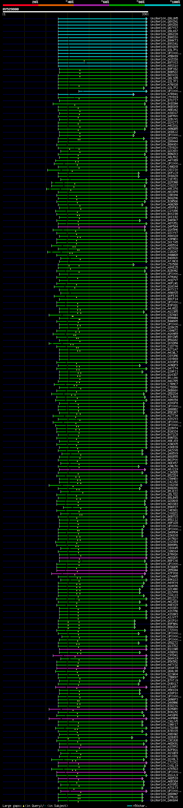The image size is (183, 808).
Task: Select hit label UniRef100_Q0ZCE6
Action: [164, 60]
